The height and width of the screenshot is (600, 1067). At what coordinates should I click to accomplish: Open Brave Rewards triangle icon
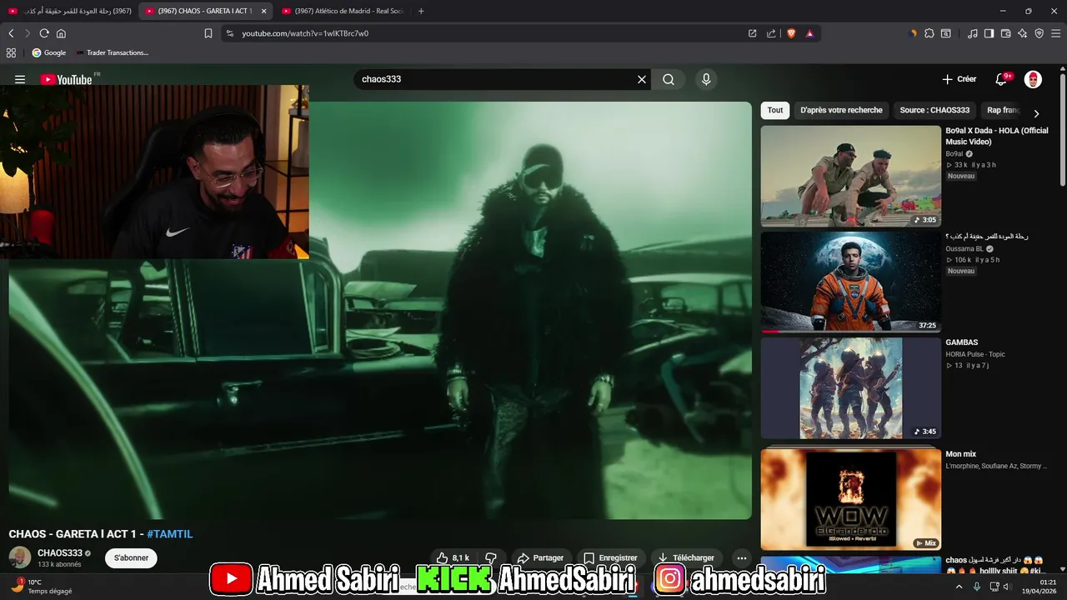(x=809, y=33)
